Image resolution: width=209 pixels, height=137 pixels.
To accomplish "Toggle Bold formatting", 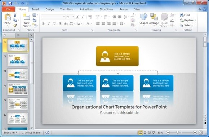I will tap(44, 23).
